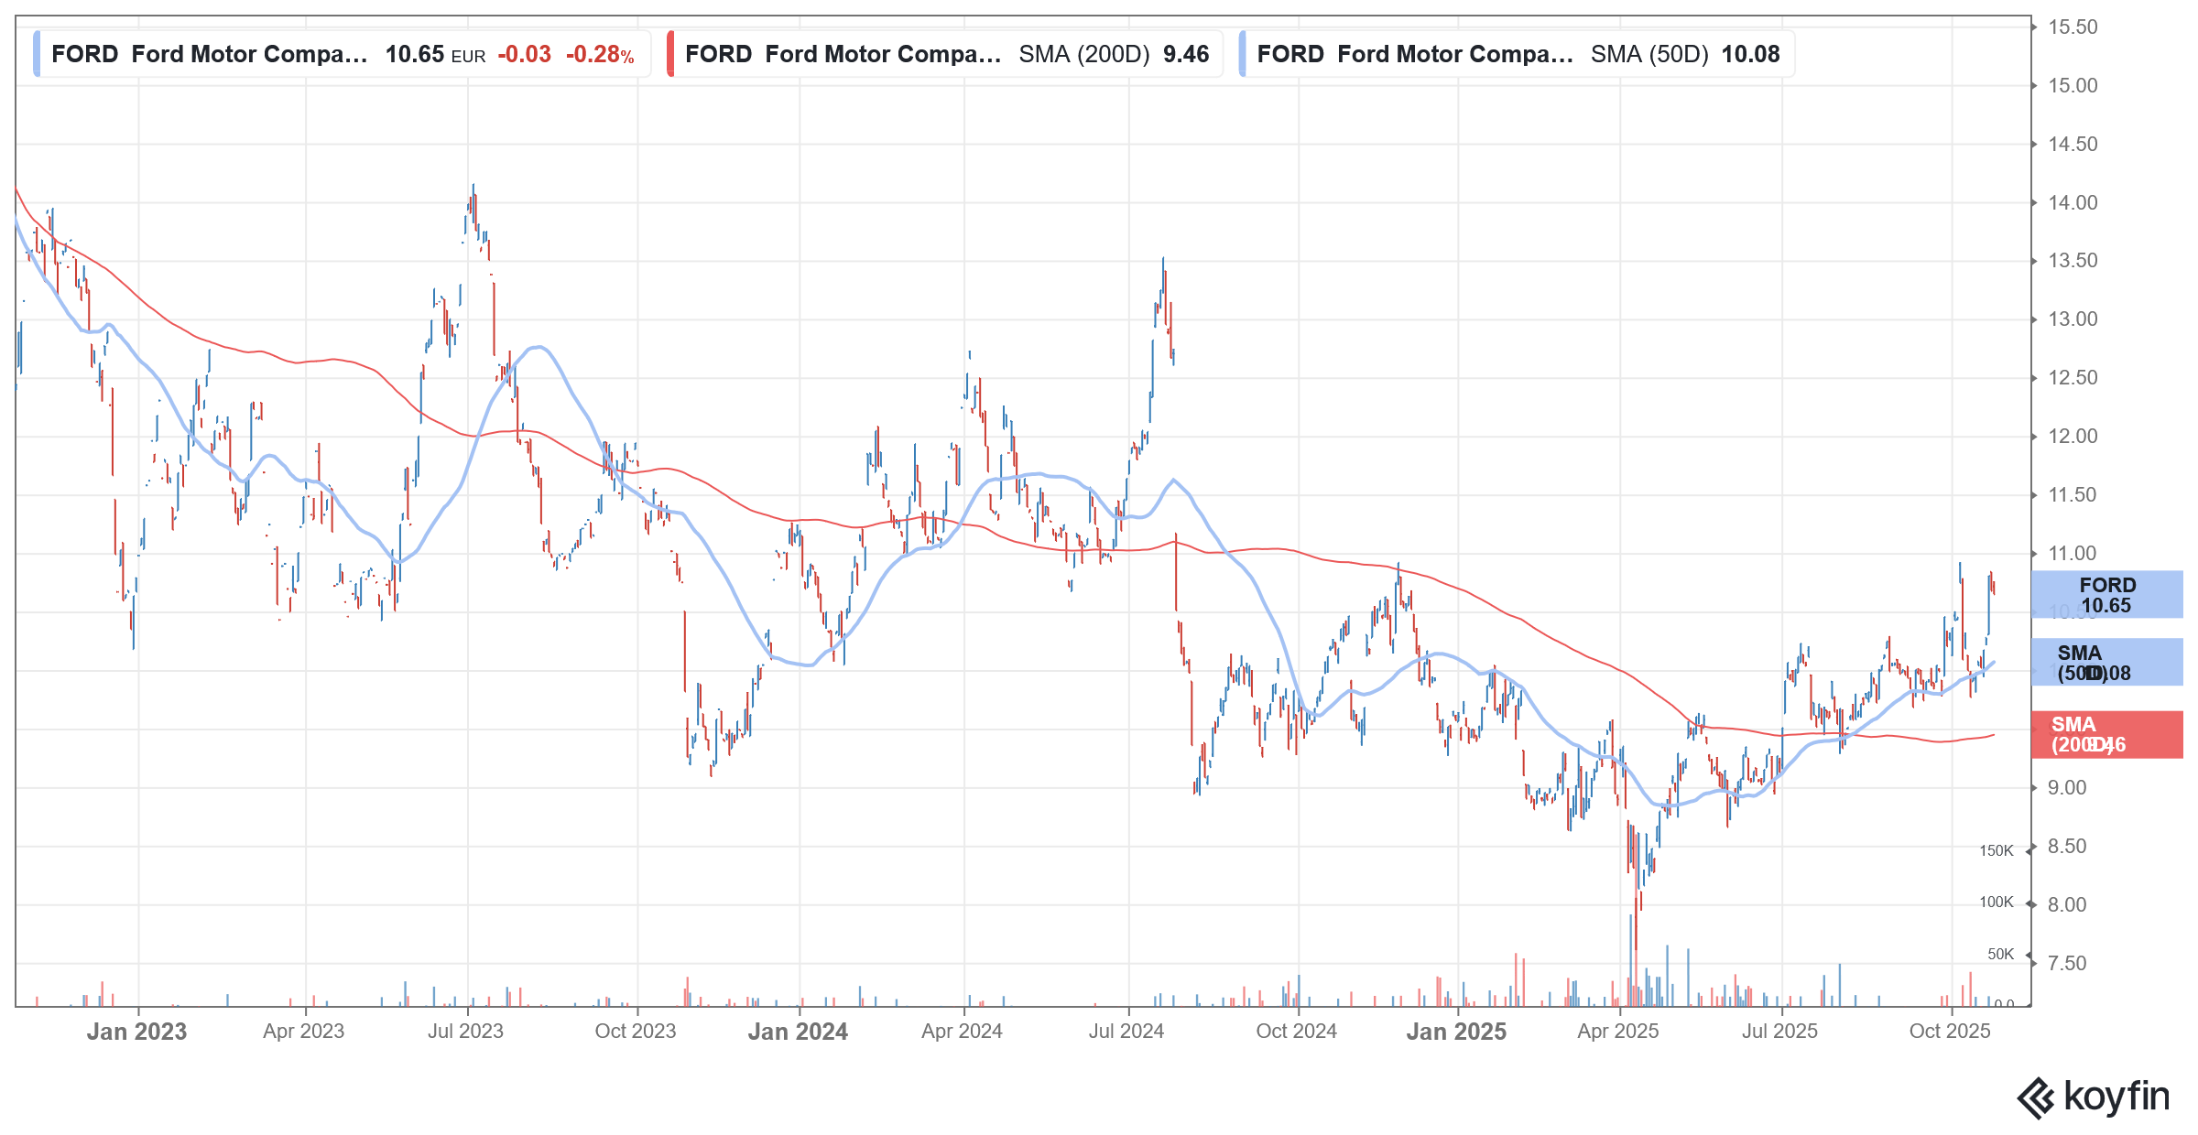Click the Jan 2023 date label
This screenshot has height=1135, width=2198.
(136, 1032)
